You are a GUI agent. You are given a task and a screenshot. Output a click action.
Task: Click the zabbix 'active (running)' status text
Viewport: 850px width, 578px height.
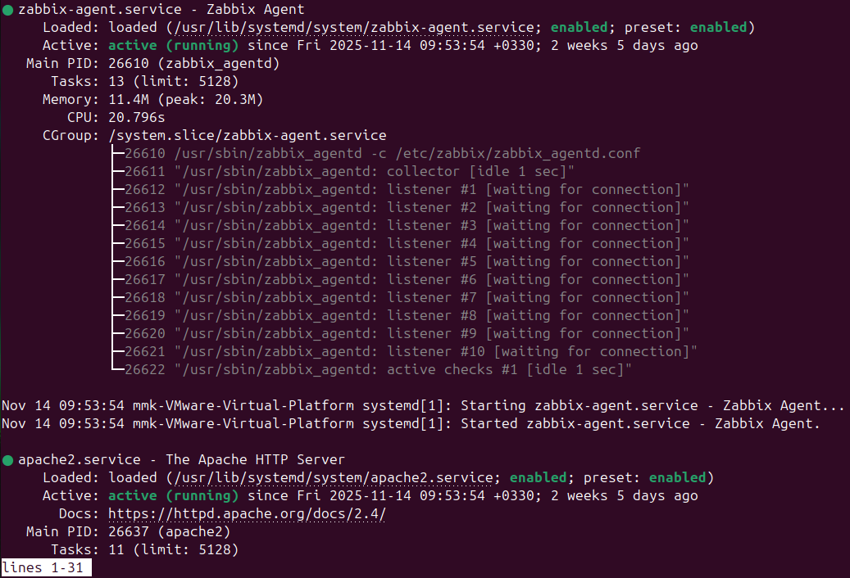pyautogui.click(x=173, y=46)
